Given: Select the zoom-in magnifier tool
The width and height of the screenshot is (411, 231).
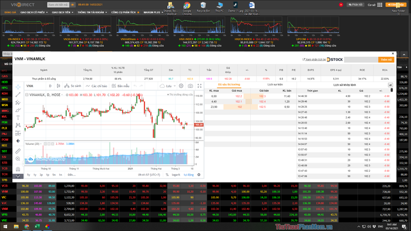Looking at the screenshot, I should click(x=18, y=159).
